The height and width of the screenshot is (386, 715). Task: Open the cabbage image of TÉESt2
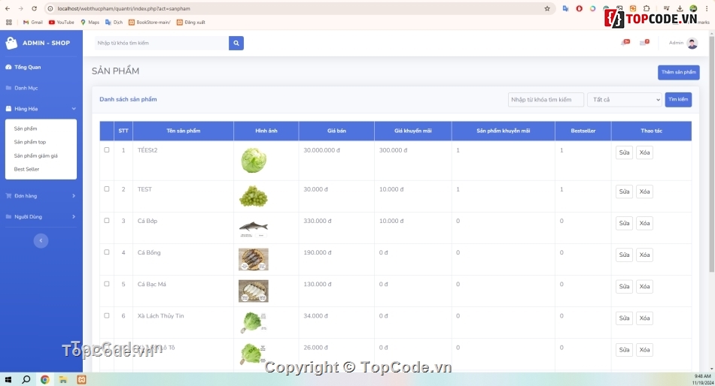click(x=254, y=160)
